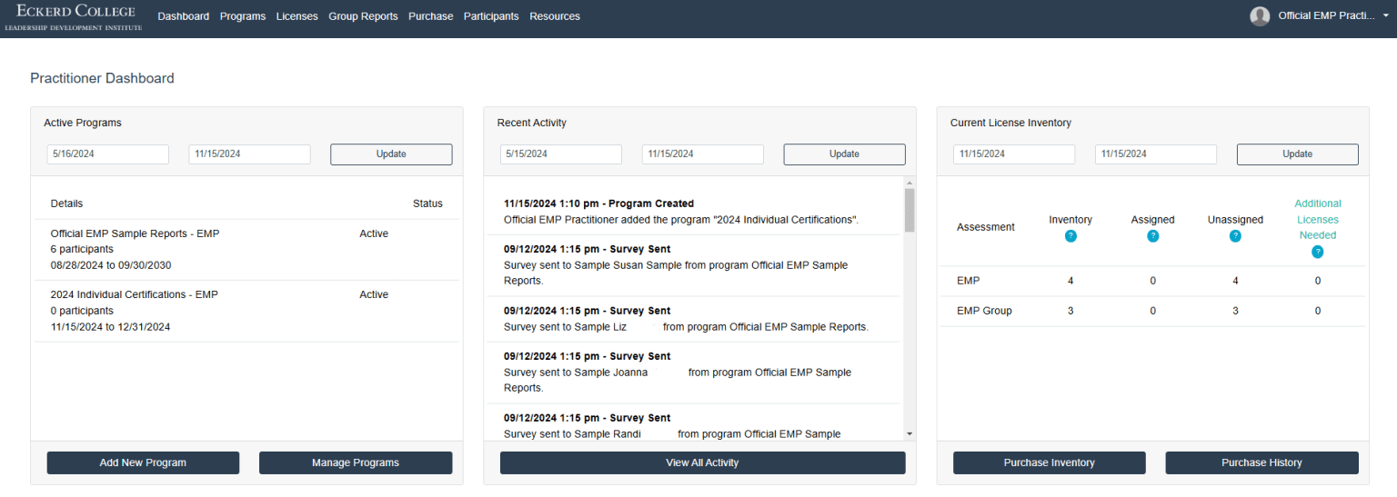This screenshot has height=497, width=1397.
Task: Open the 2024 Individual Certifications - EMP program
Action: pyautogui.click(x=135, y=294)
